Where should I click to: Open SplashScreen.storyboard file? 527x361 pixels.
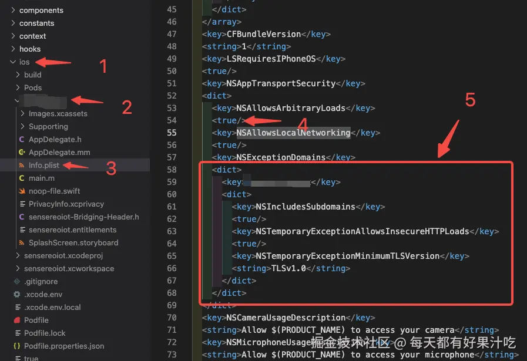(73, 242)
